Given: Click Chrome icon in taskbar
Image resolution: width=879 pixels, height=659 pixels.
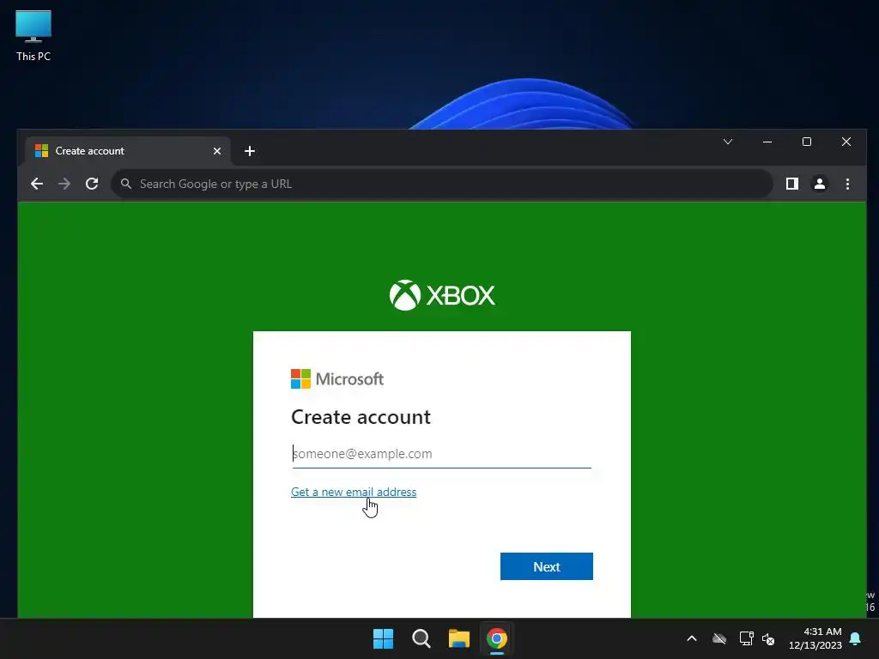Looking at the screenshot, I should coord(497,638).
